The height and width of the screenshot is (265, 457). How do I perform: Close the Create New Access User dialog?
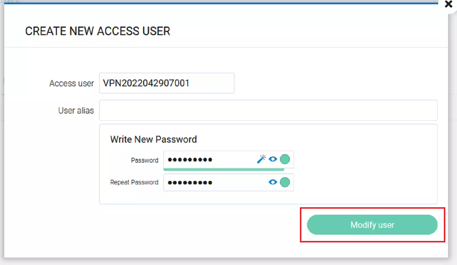[x=448, y=4]
